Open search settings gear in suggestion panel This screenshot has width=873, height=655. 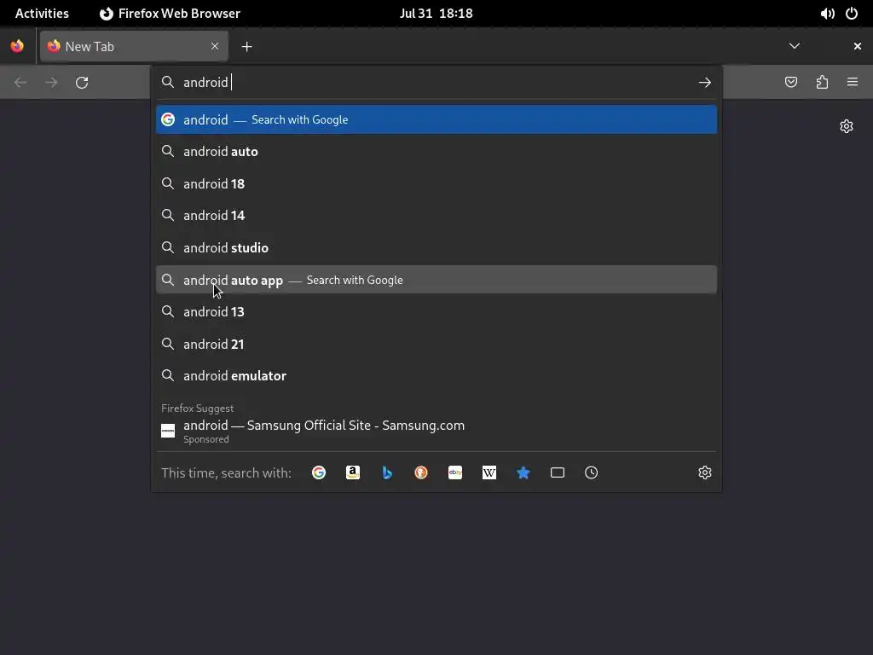(705, 472)
